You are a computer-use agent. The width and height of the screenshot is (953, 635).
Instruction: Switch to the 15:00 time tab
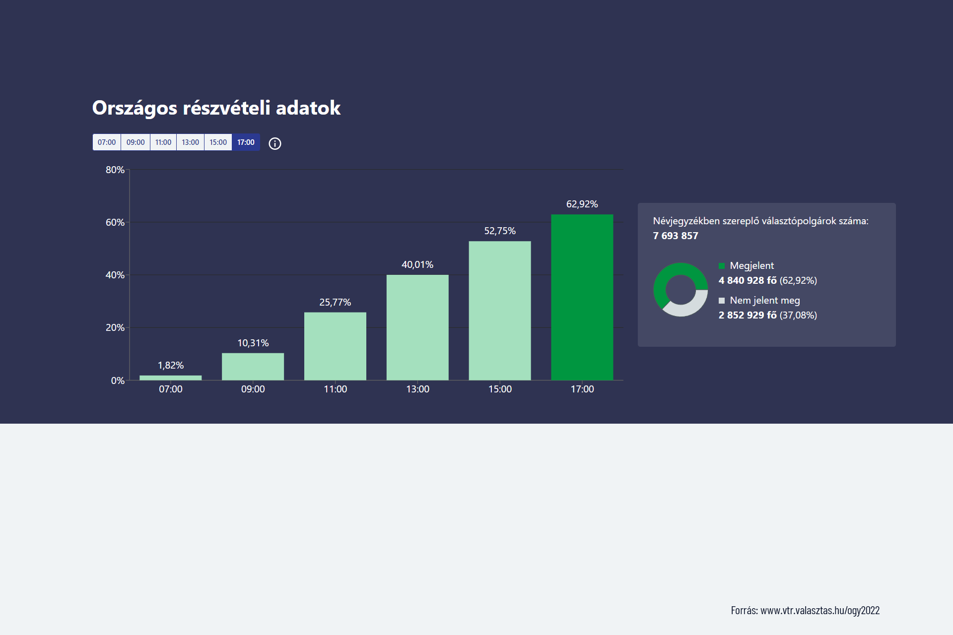click(218, 142)
